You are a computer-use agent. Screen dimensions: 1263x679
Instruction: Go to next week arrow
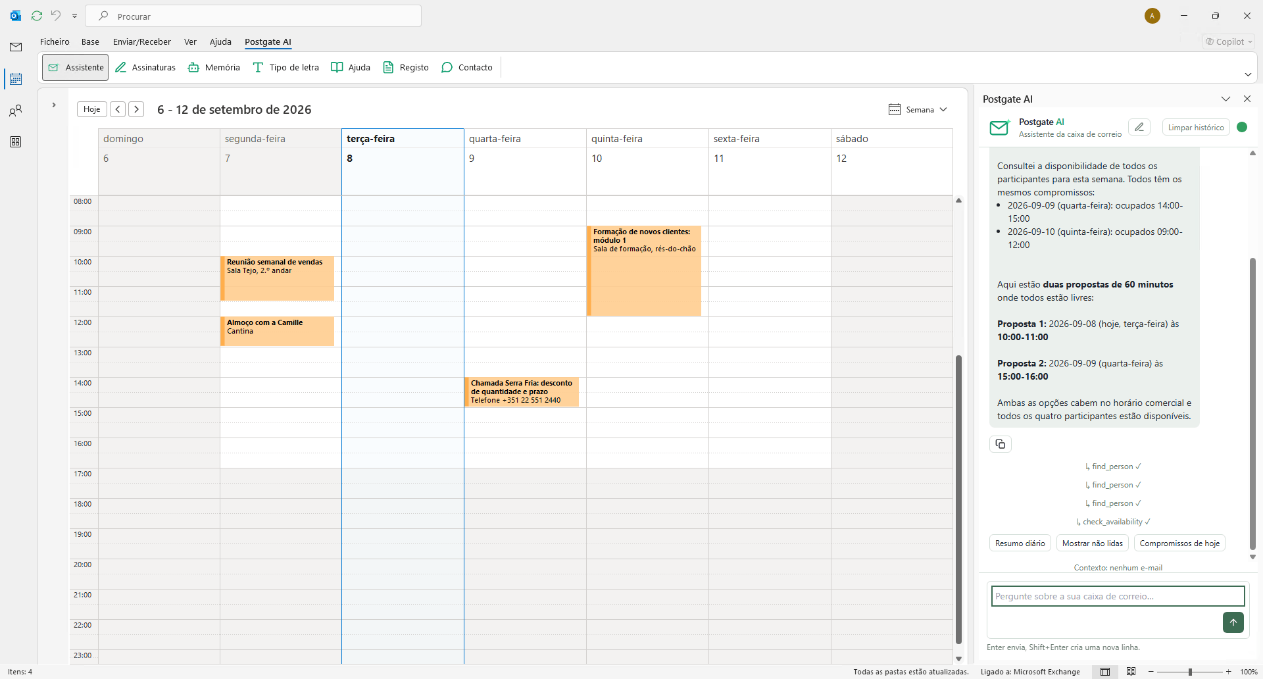[136, 109]
